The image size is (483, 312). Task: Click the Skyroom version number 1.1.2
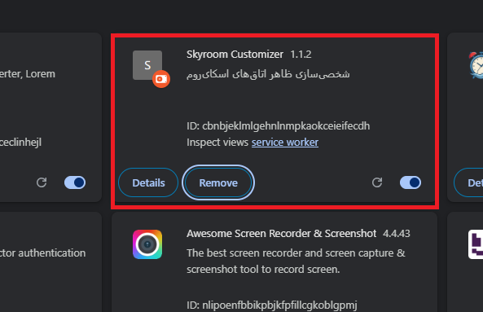point(301,55)
